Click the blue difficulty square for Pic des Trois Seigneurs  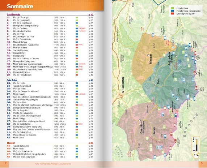pos(77,157)
